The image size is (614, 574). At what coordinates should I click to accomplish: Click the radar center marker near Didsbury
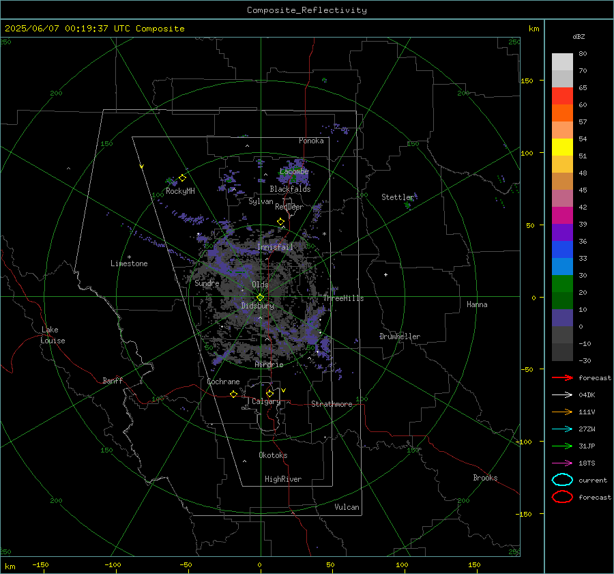260,298
